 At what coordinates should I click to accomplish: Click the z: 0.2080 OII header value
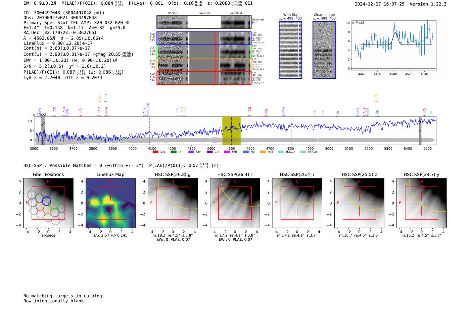pos(230,3)
